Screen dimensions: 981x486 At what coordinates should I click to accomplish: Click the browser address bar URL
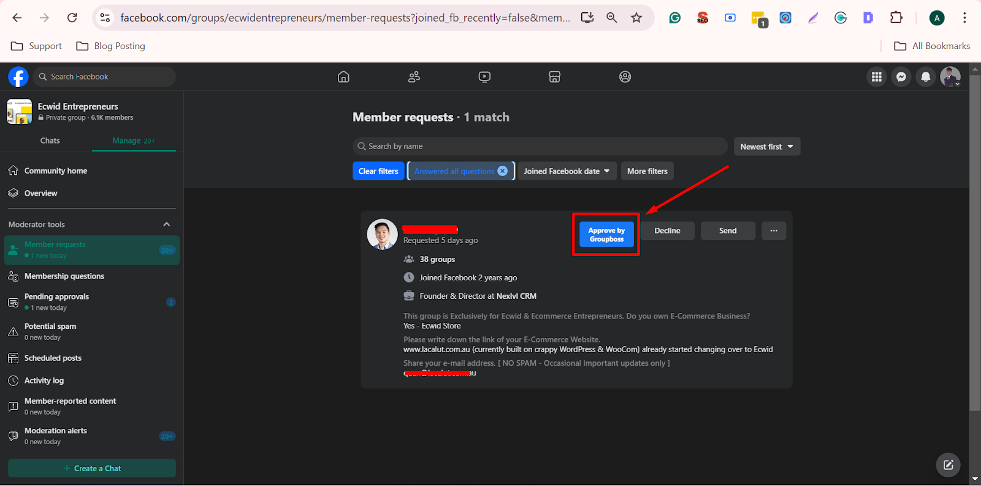tap(345, 18)
